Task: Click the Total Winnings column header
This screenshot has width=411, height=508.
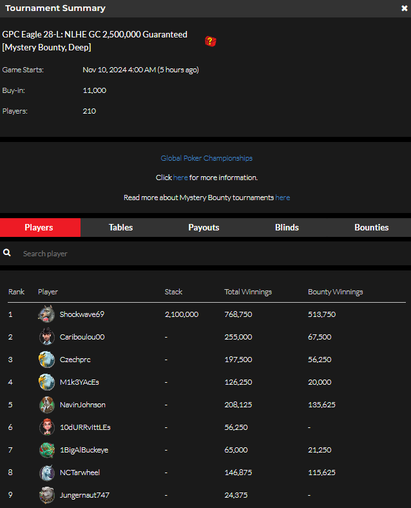Action: pyautogui.click(x=248, y=292)
